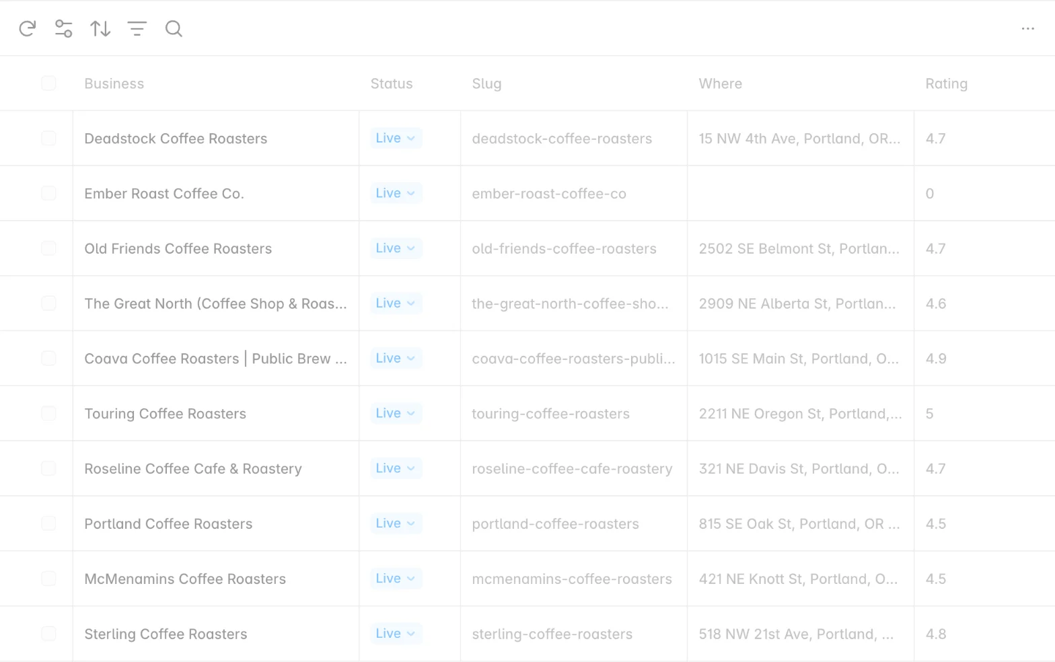Viewport: 1055px width, 662px height.
Task: Click the touring-coffee-roasters slug cell
Action: (574, 414)
